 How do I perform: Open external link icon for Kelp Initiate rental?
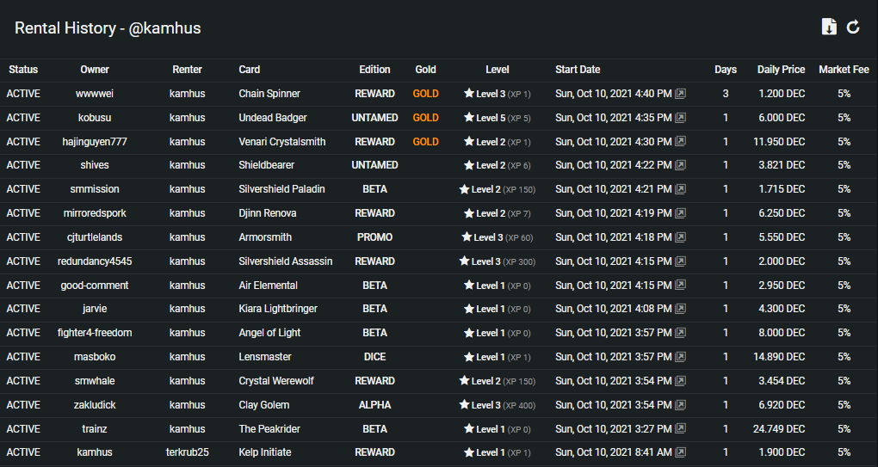point(680,452)
